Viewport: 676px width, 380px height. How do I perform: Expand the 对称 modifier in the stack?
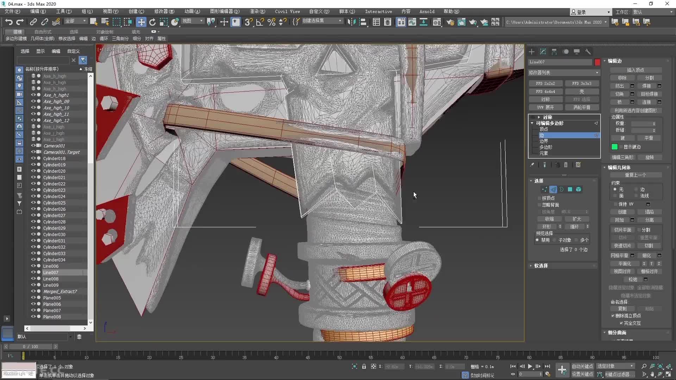539,117
